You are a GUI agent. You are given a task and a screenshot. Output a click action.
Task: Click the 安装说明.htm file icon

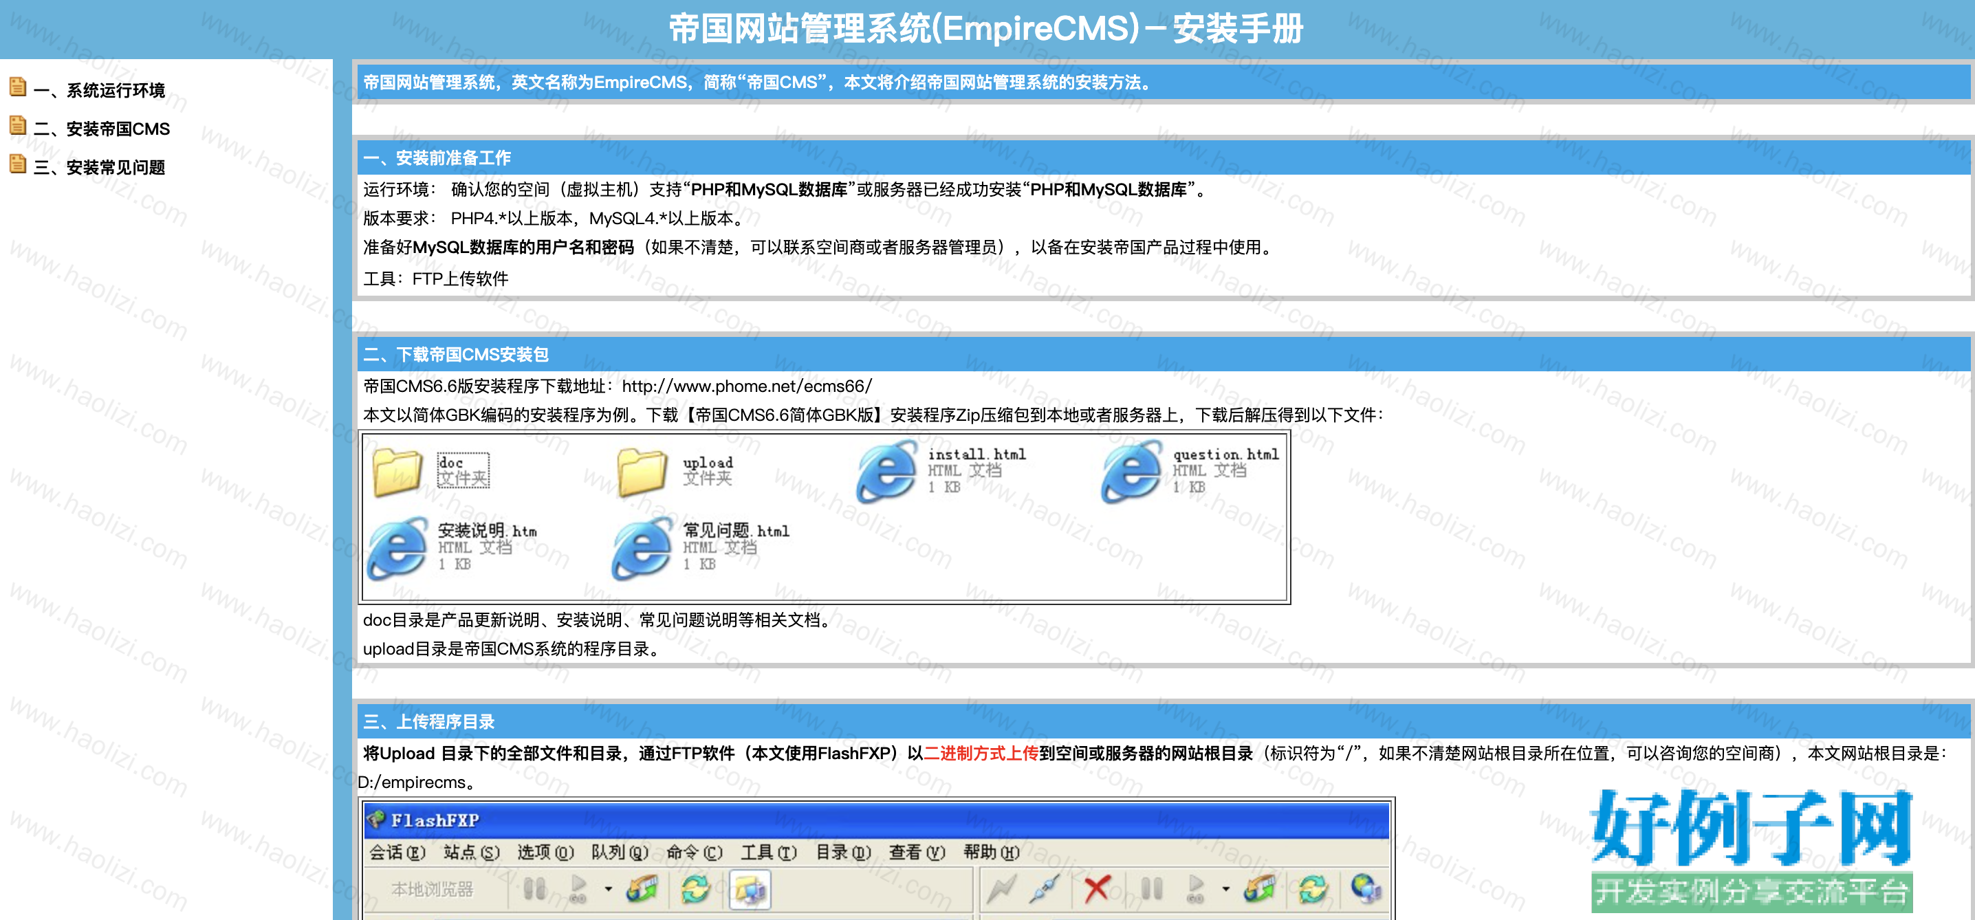click(397, 548)
